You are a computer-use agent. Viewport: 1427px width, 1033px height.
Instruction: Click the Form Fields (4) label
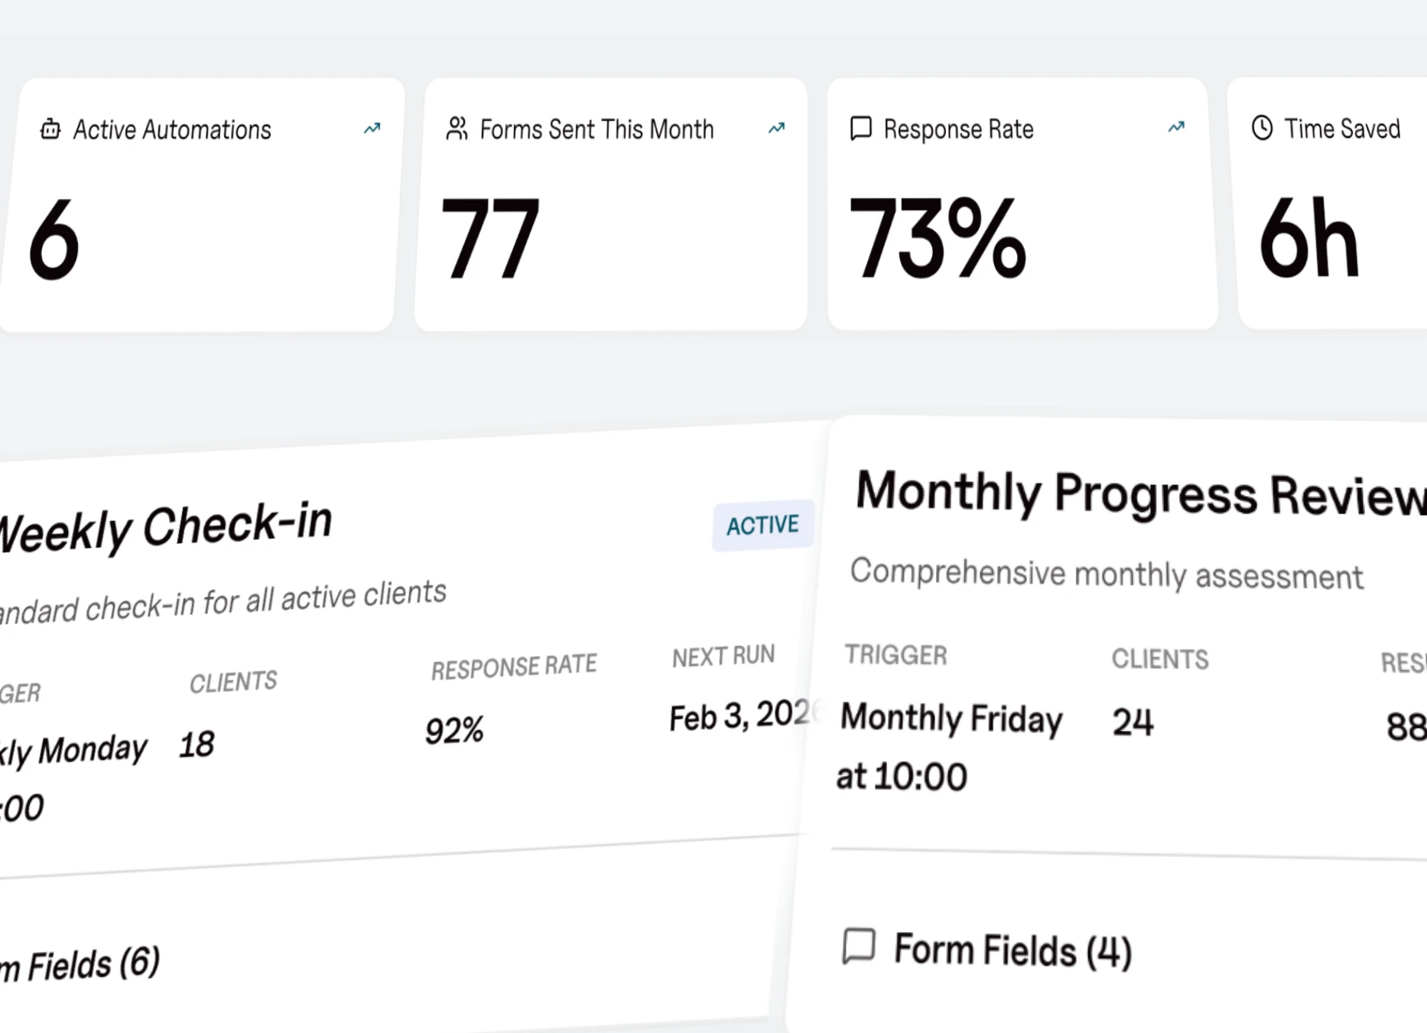tap(1013, 950)
